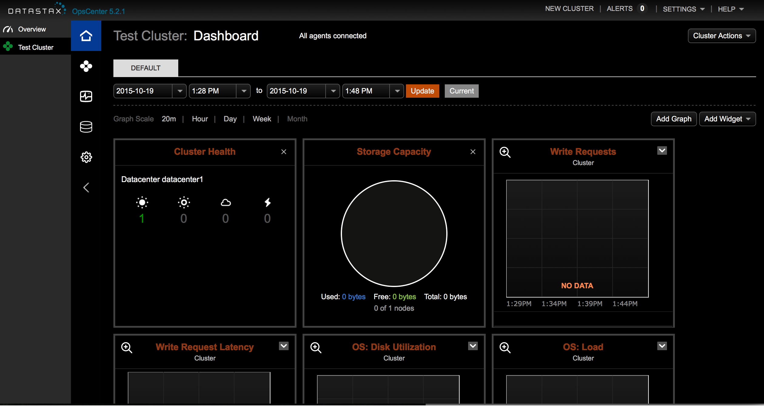The image size is (764, 406).
Task: Expand the Write Requests graph options menu
Action: [662, 151]
